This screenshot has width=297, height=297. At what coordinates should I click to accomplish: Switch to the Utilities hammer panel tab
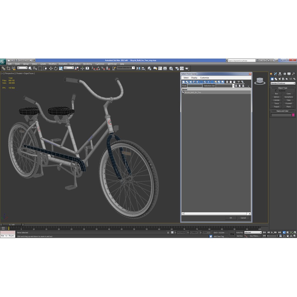coord(293,74)
